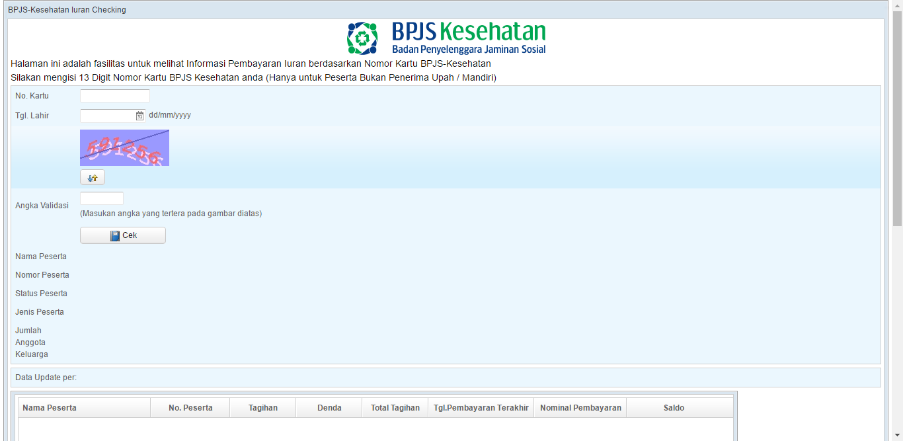The width and height of the screenshot is (903, 441).
Task: Click the 'Jumlah Anggota Keluarga' label
Action: pyautogui.click(x=32, y=342)
